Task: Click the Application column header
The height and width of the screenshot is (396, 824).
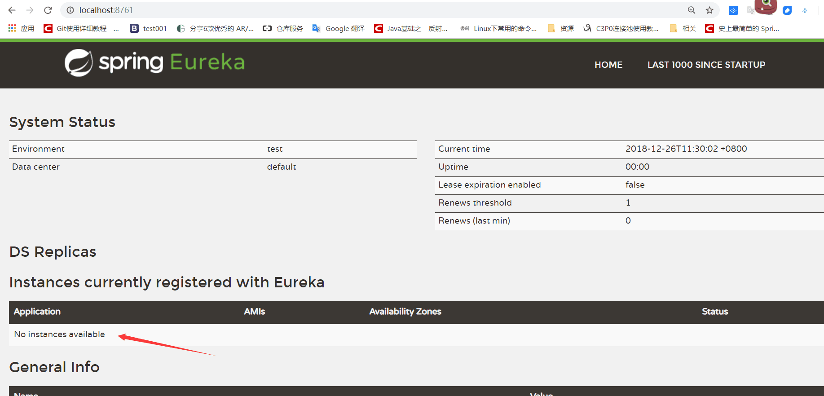Action: click(37, 312)
